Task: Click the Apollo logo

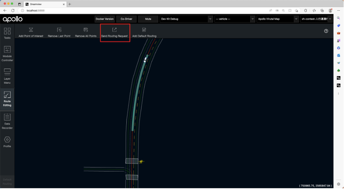Action: [x=12, y=19]
